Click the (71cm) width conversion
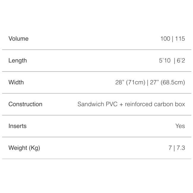The image size is (193, 193). (135, 82)
